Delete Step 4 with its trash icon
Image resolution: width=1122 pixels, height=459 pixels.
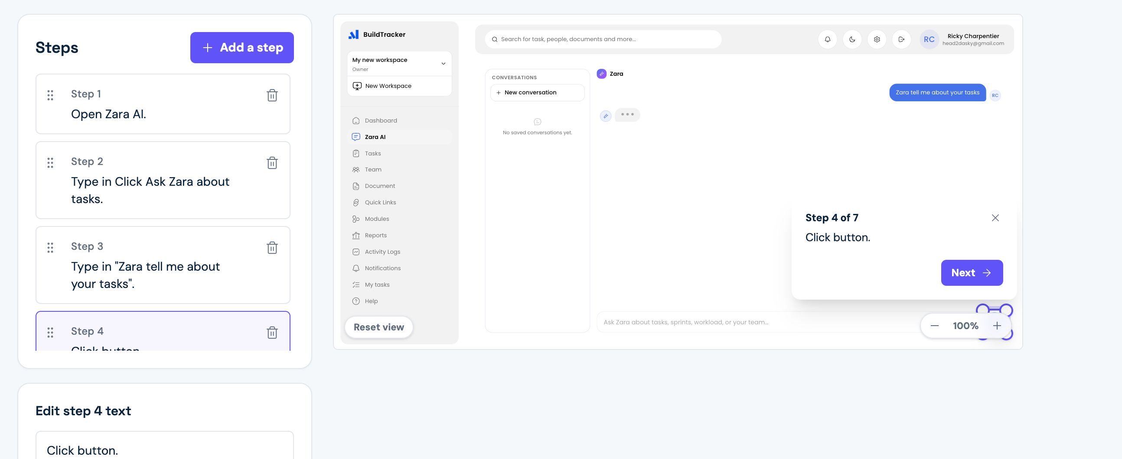[x=272, y=333]
